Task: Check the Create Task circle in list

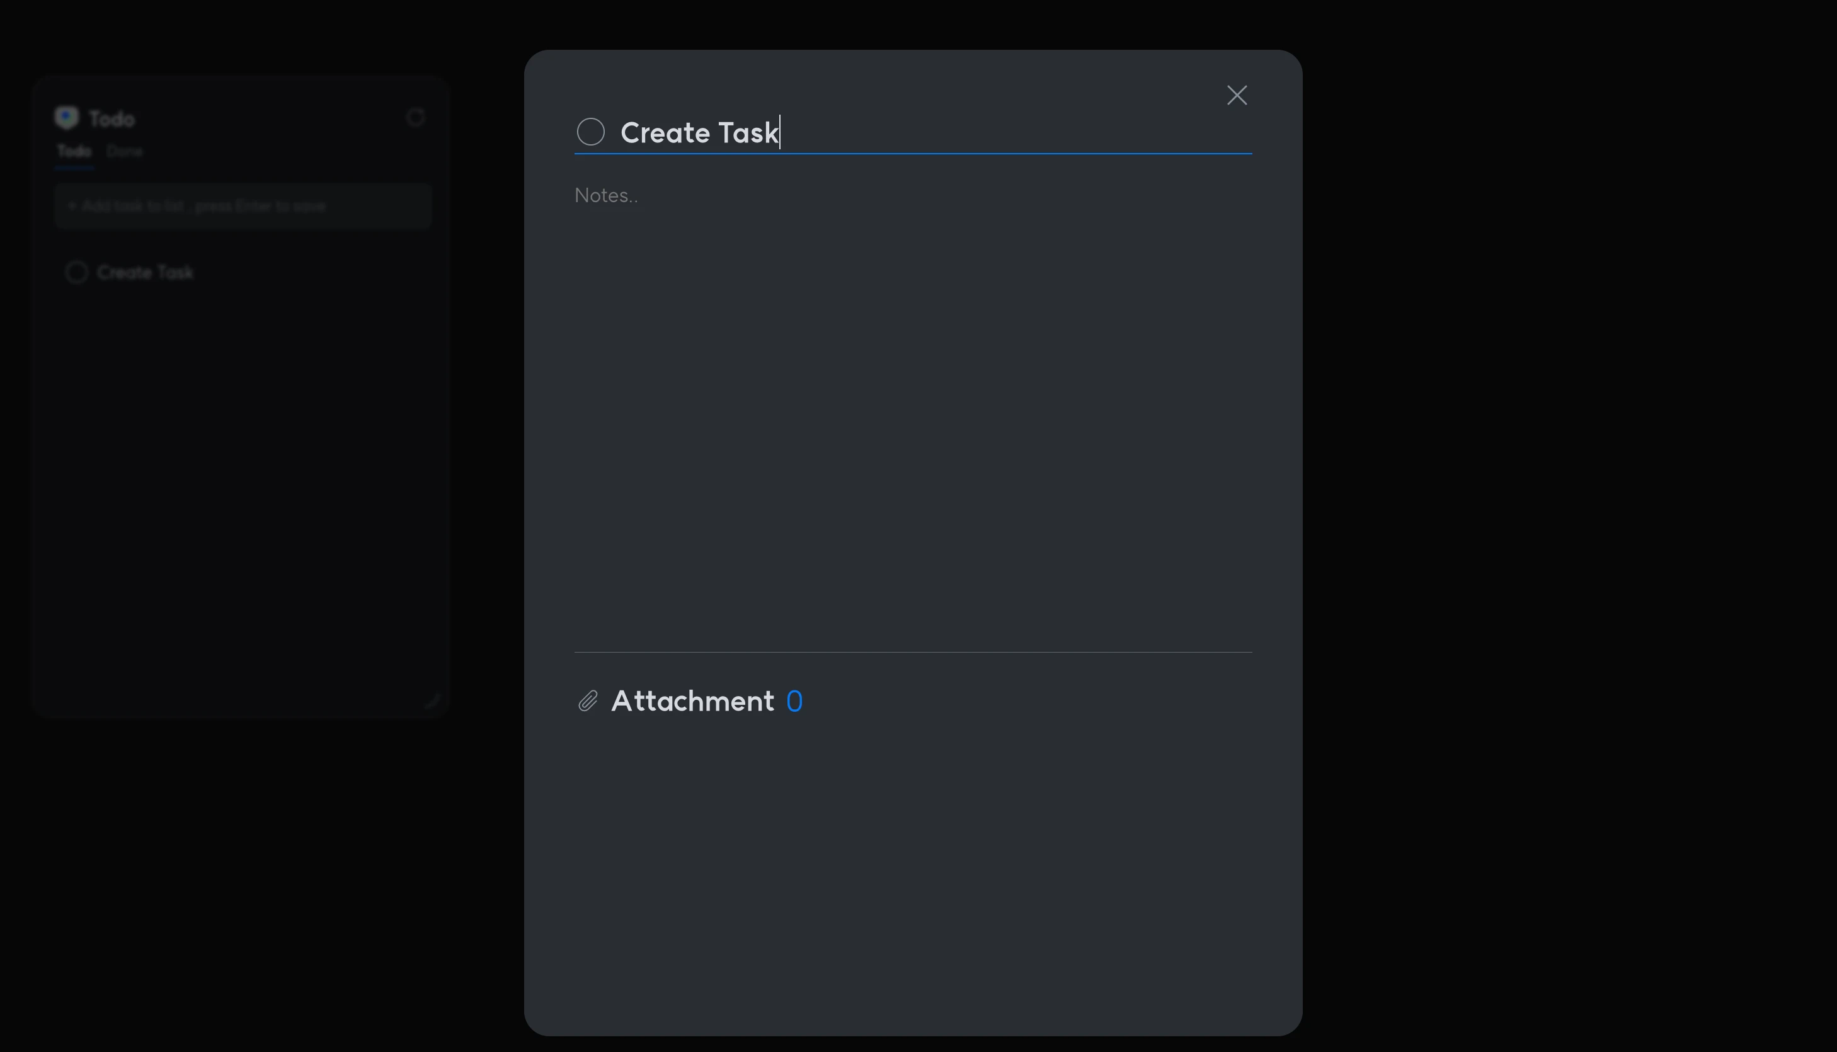Action: pyautogui.click(x=77, y=272)
